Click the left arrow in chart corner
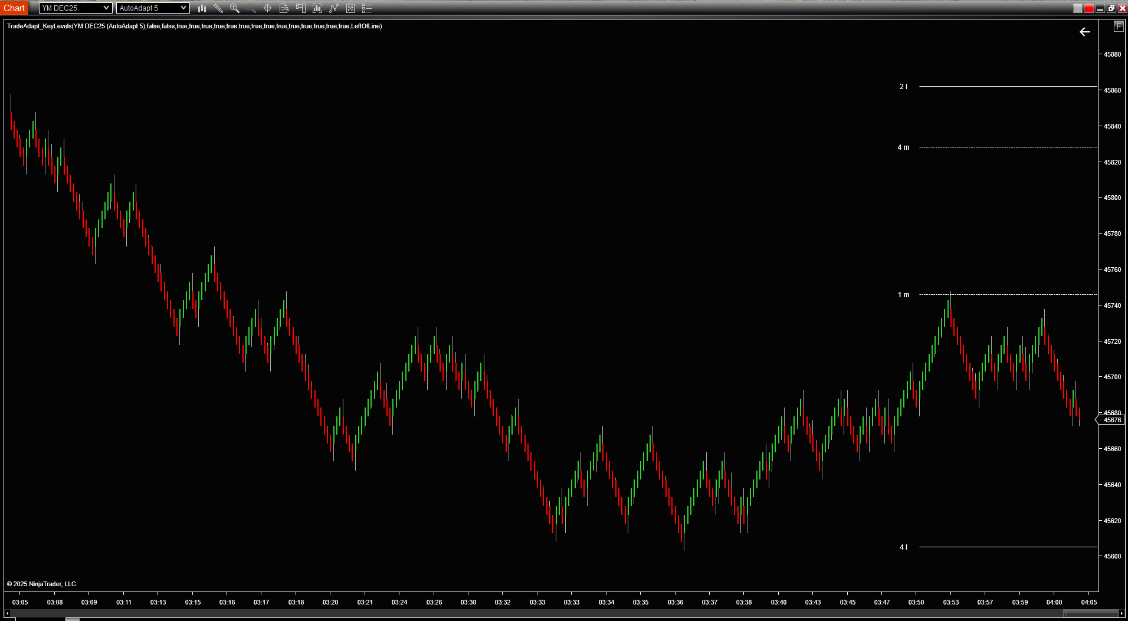Screen dimensions: 1128x621 tap(1084, 32)
